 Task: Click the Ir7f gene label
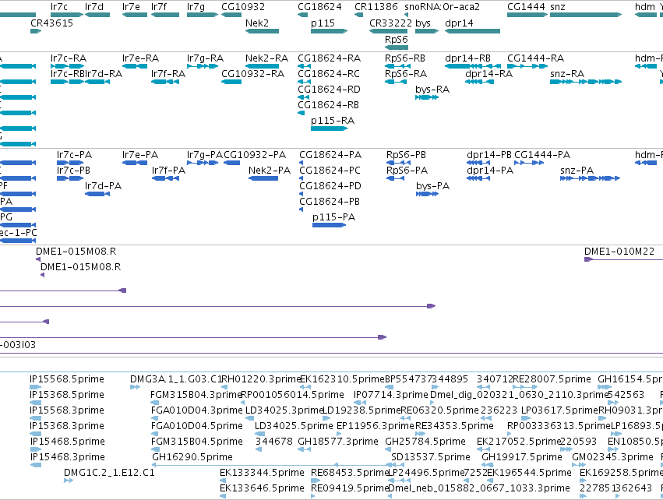(159, 7)
